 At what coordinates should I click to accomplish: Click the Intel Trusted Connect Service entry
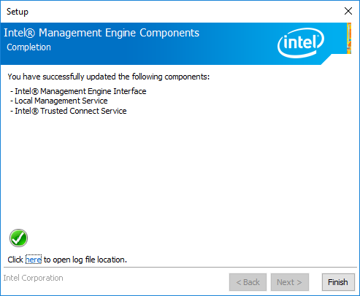point(69,111)
